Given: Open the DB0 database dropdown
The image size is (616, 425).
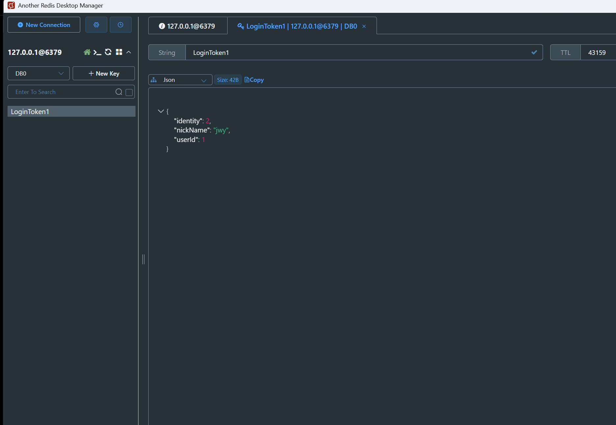Looking at the screenshot, I should (x=38, y=73).
